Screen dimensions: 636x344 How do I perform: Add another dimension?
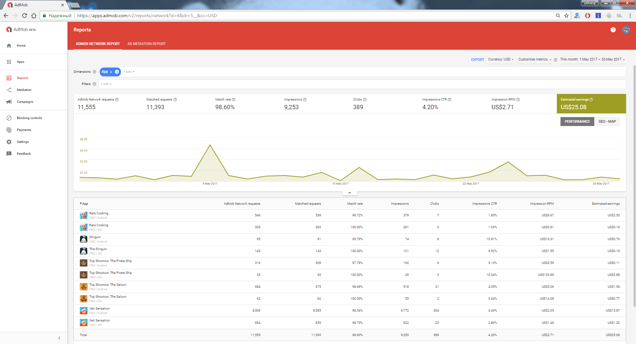129,72
